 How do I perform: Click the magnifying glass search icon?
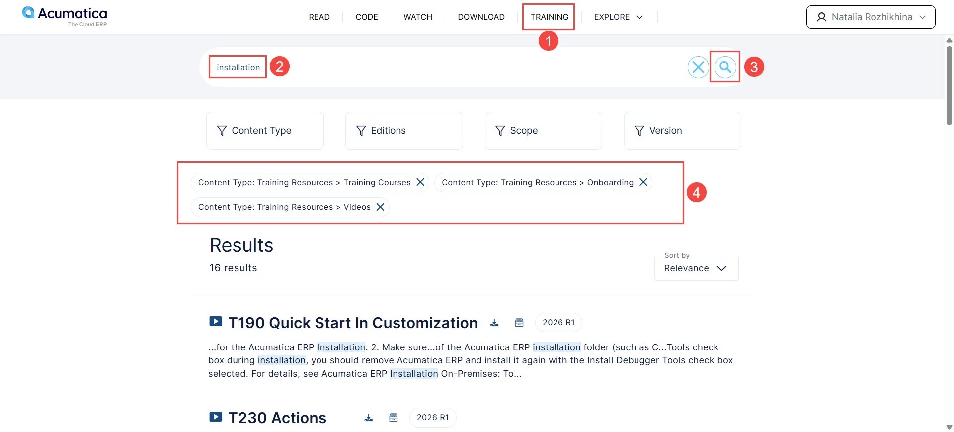(725, 67)
